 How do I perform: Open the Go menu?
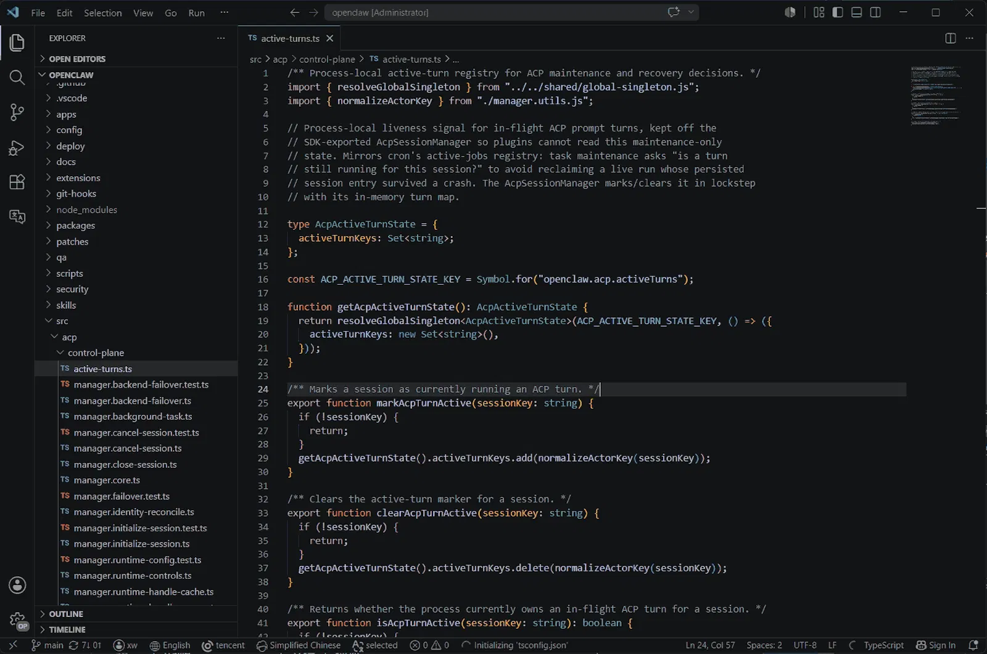pyautogui.click(x=171, y=13)
